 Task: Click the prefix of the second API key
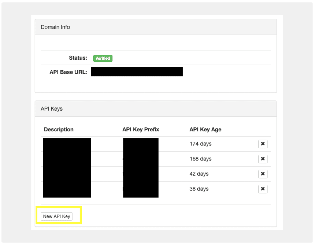tap(141, 159)
